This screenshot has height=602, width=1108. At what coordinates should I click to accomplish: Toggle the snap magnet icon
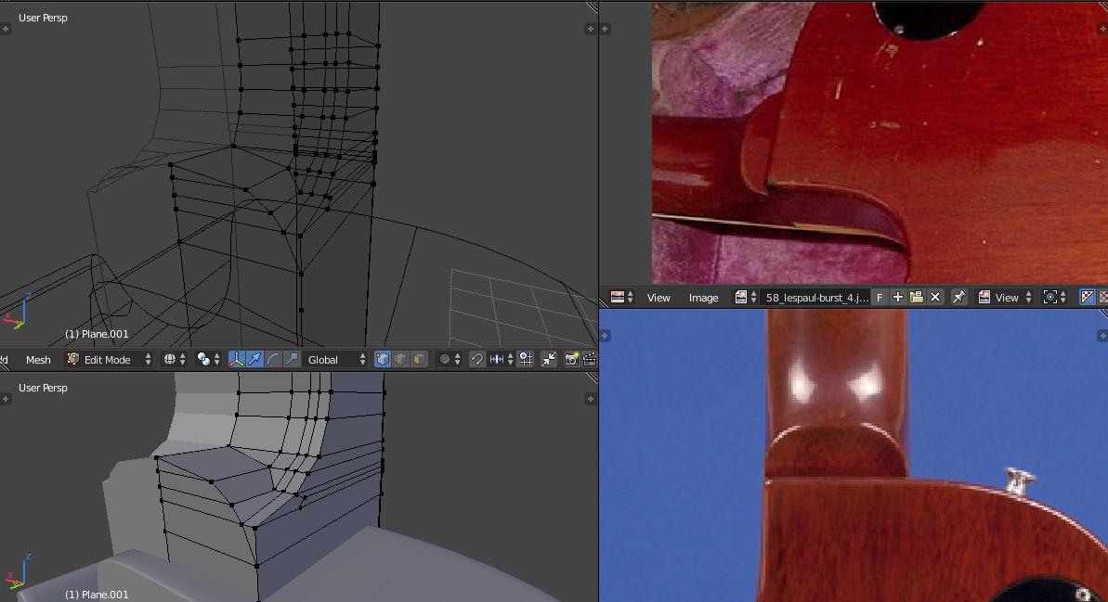pos(477,359)
